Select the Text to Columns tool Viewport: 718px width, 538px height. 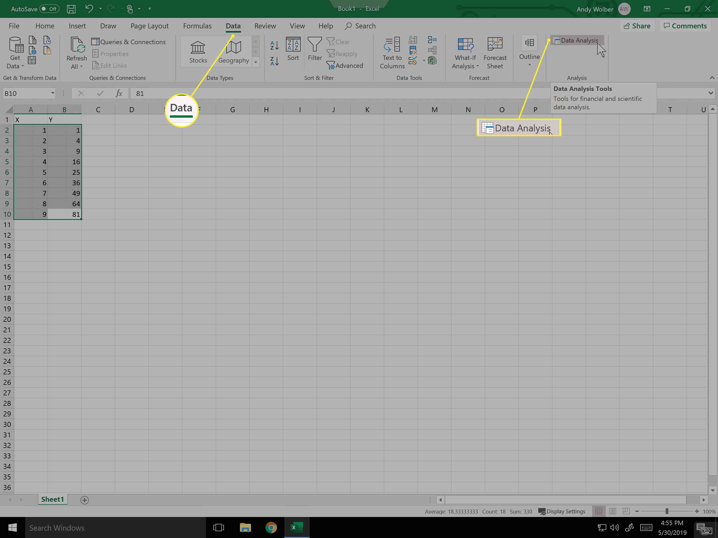click(x=392, y=53)
